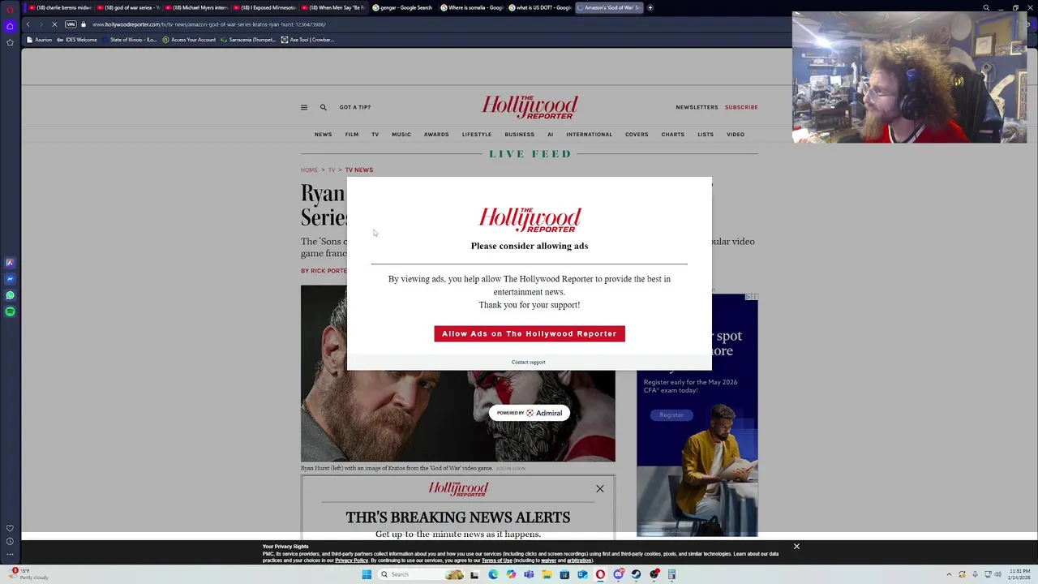Click the HOME breadcrumb link
Screen dimensions: 1038x584
tap(309, 170)
